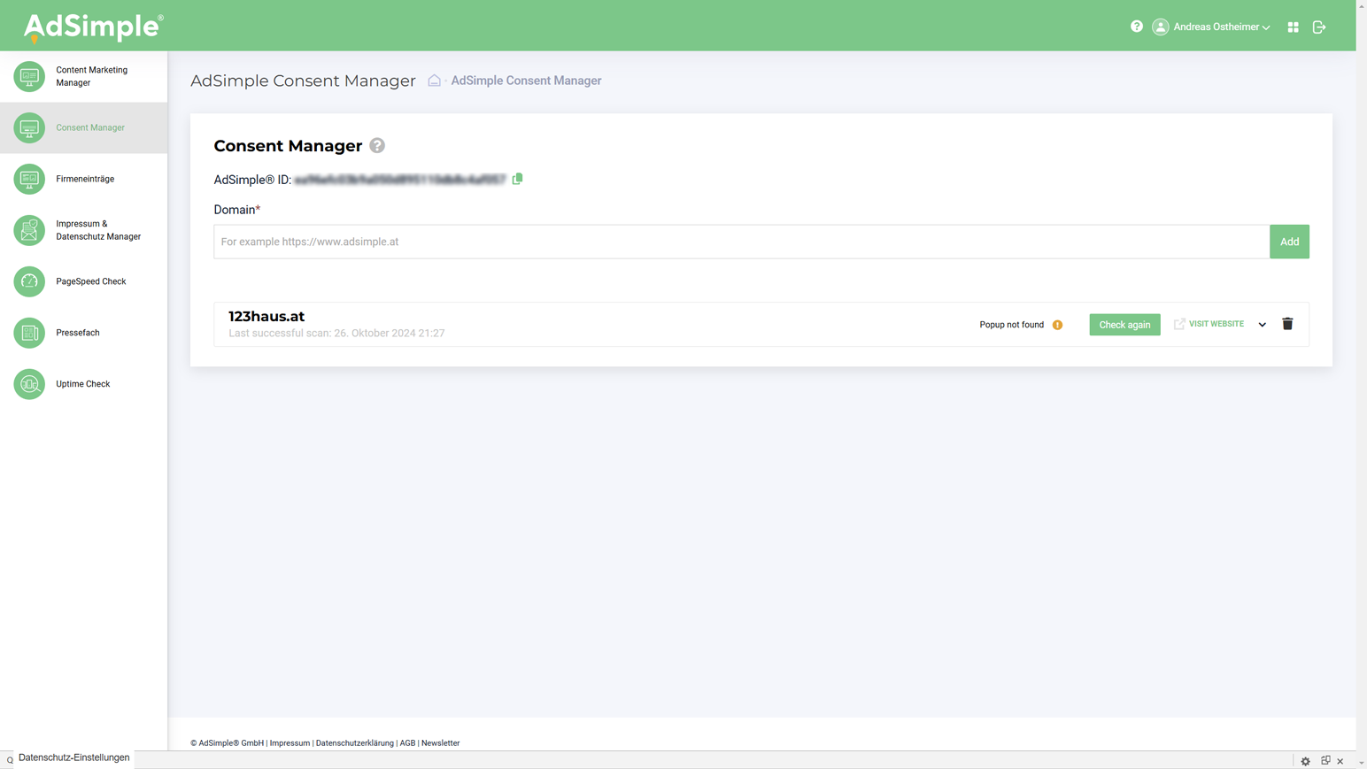This screenshot has width=1367, height=769.
Task: Open the VISIT WEBSITE link
Action: pos(1216,324)
